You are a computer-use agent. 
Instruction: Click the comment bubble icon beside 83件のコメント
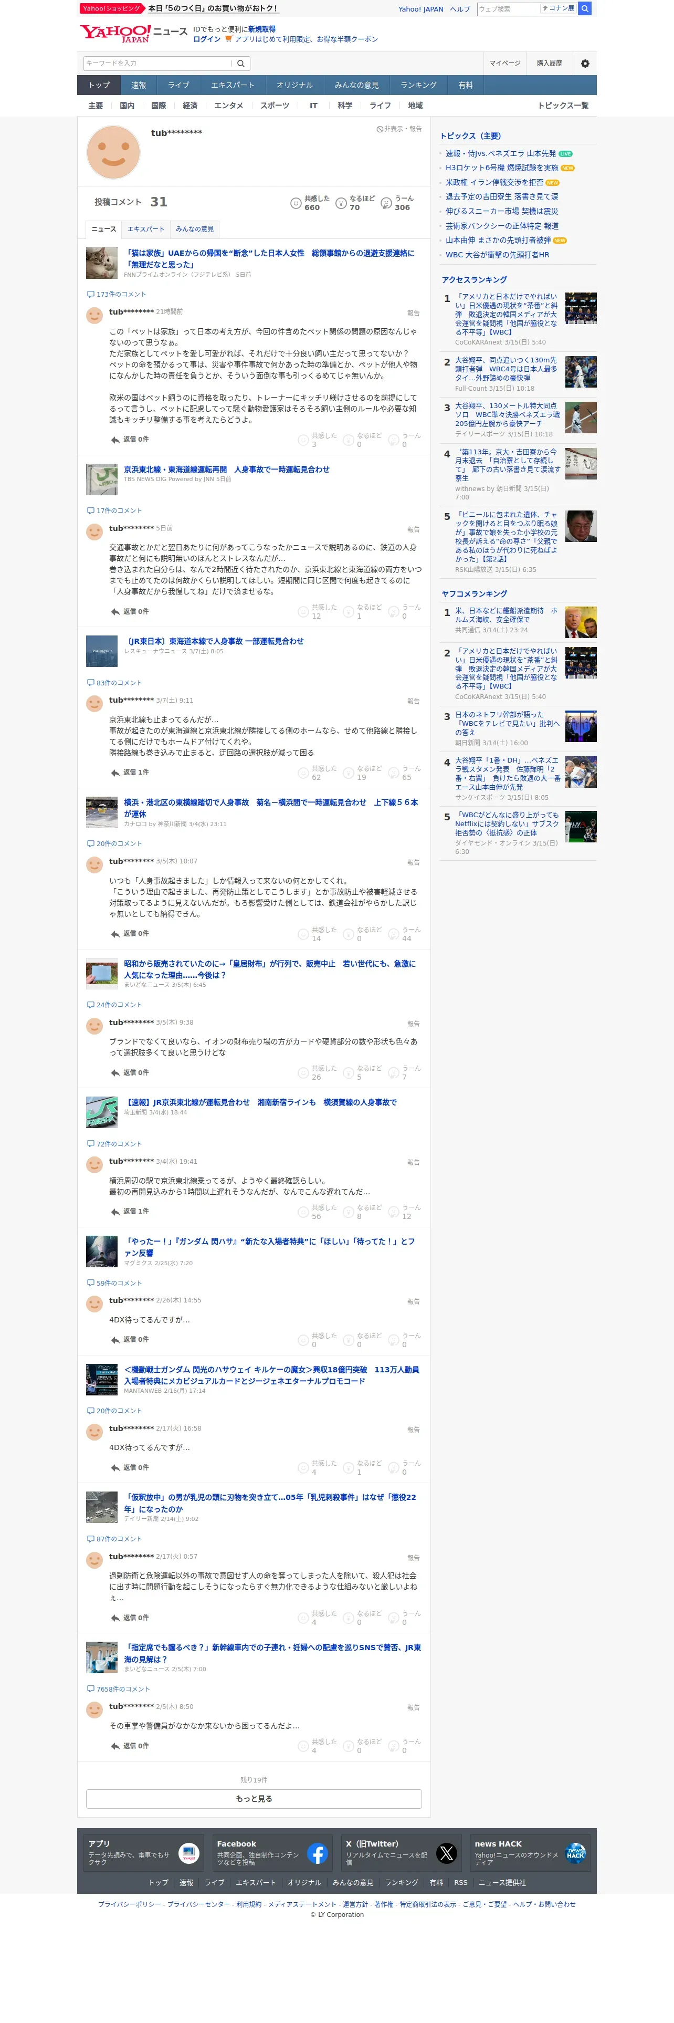coord(90,683)
